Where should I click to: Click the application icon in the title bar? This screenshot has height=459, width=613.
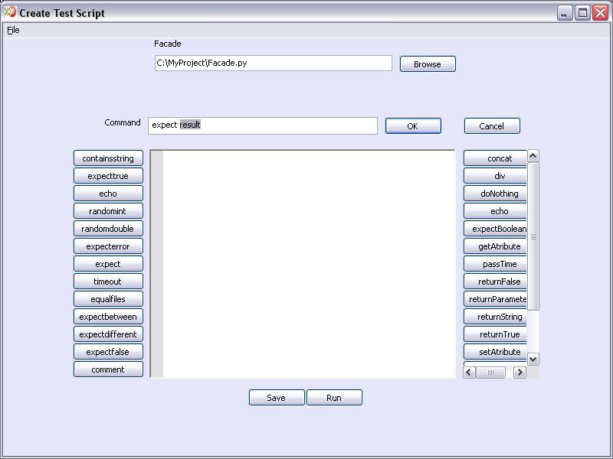tap(8, 11)
